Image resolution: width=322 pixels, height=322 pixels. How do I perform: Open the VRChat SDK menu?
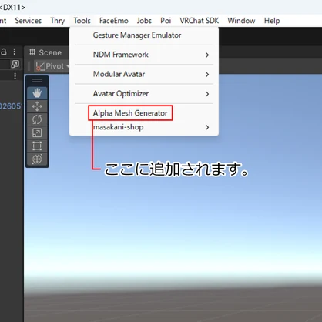click(200, 21)
